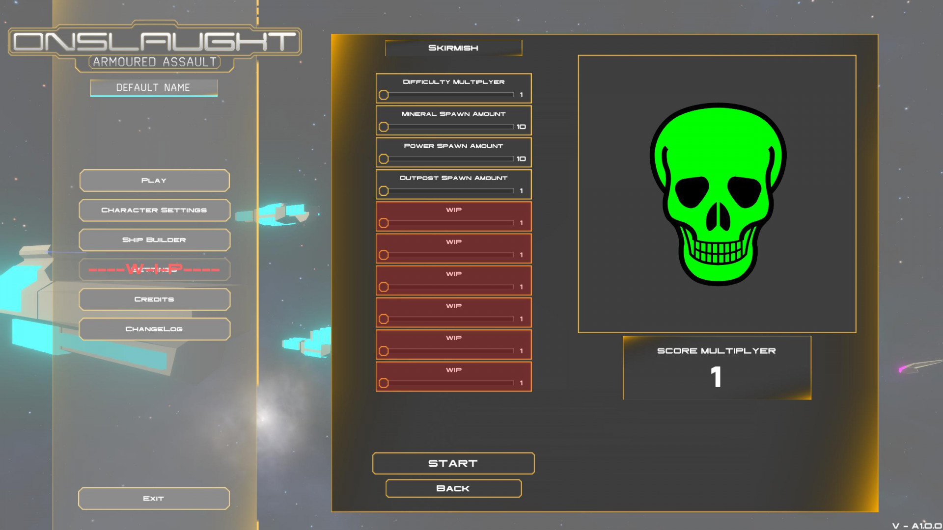943x530 pixels.
Task: Click the Difficulty Multiplyer label
Action: tap(454, 82)
